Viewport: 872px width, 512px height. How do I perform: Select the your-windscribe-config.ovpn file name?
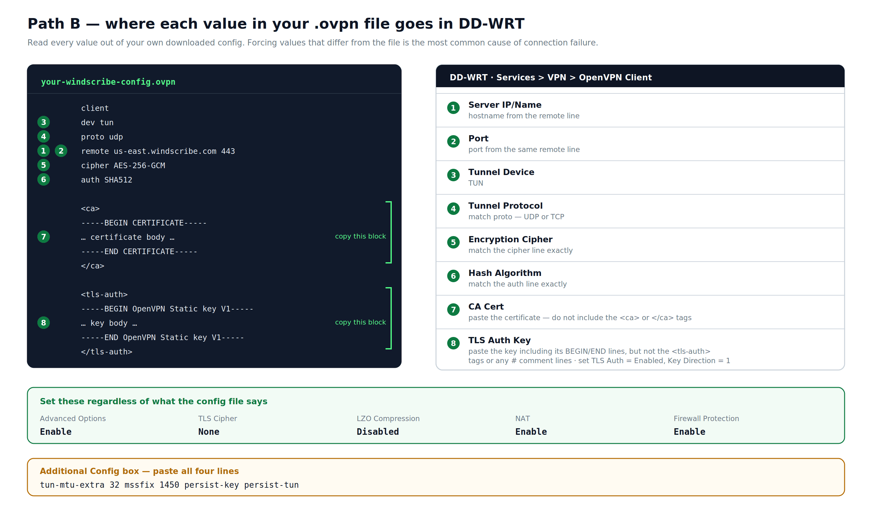tap(108, 82)
